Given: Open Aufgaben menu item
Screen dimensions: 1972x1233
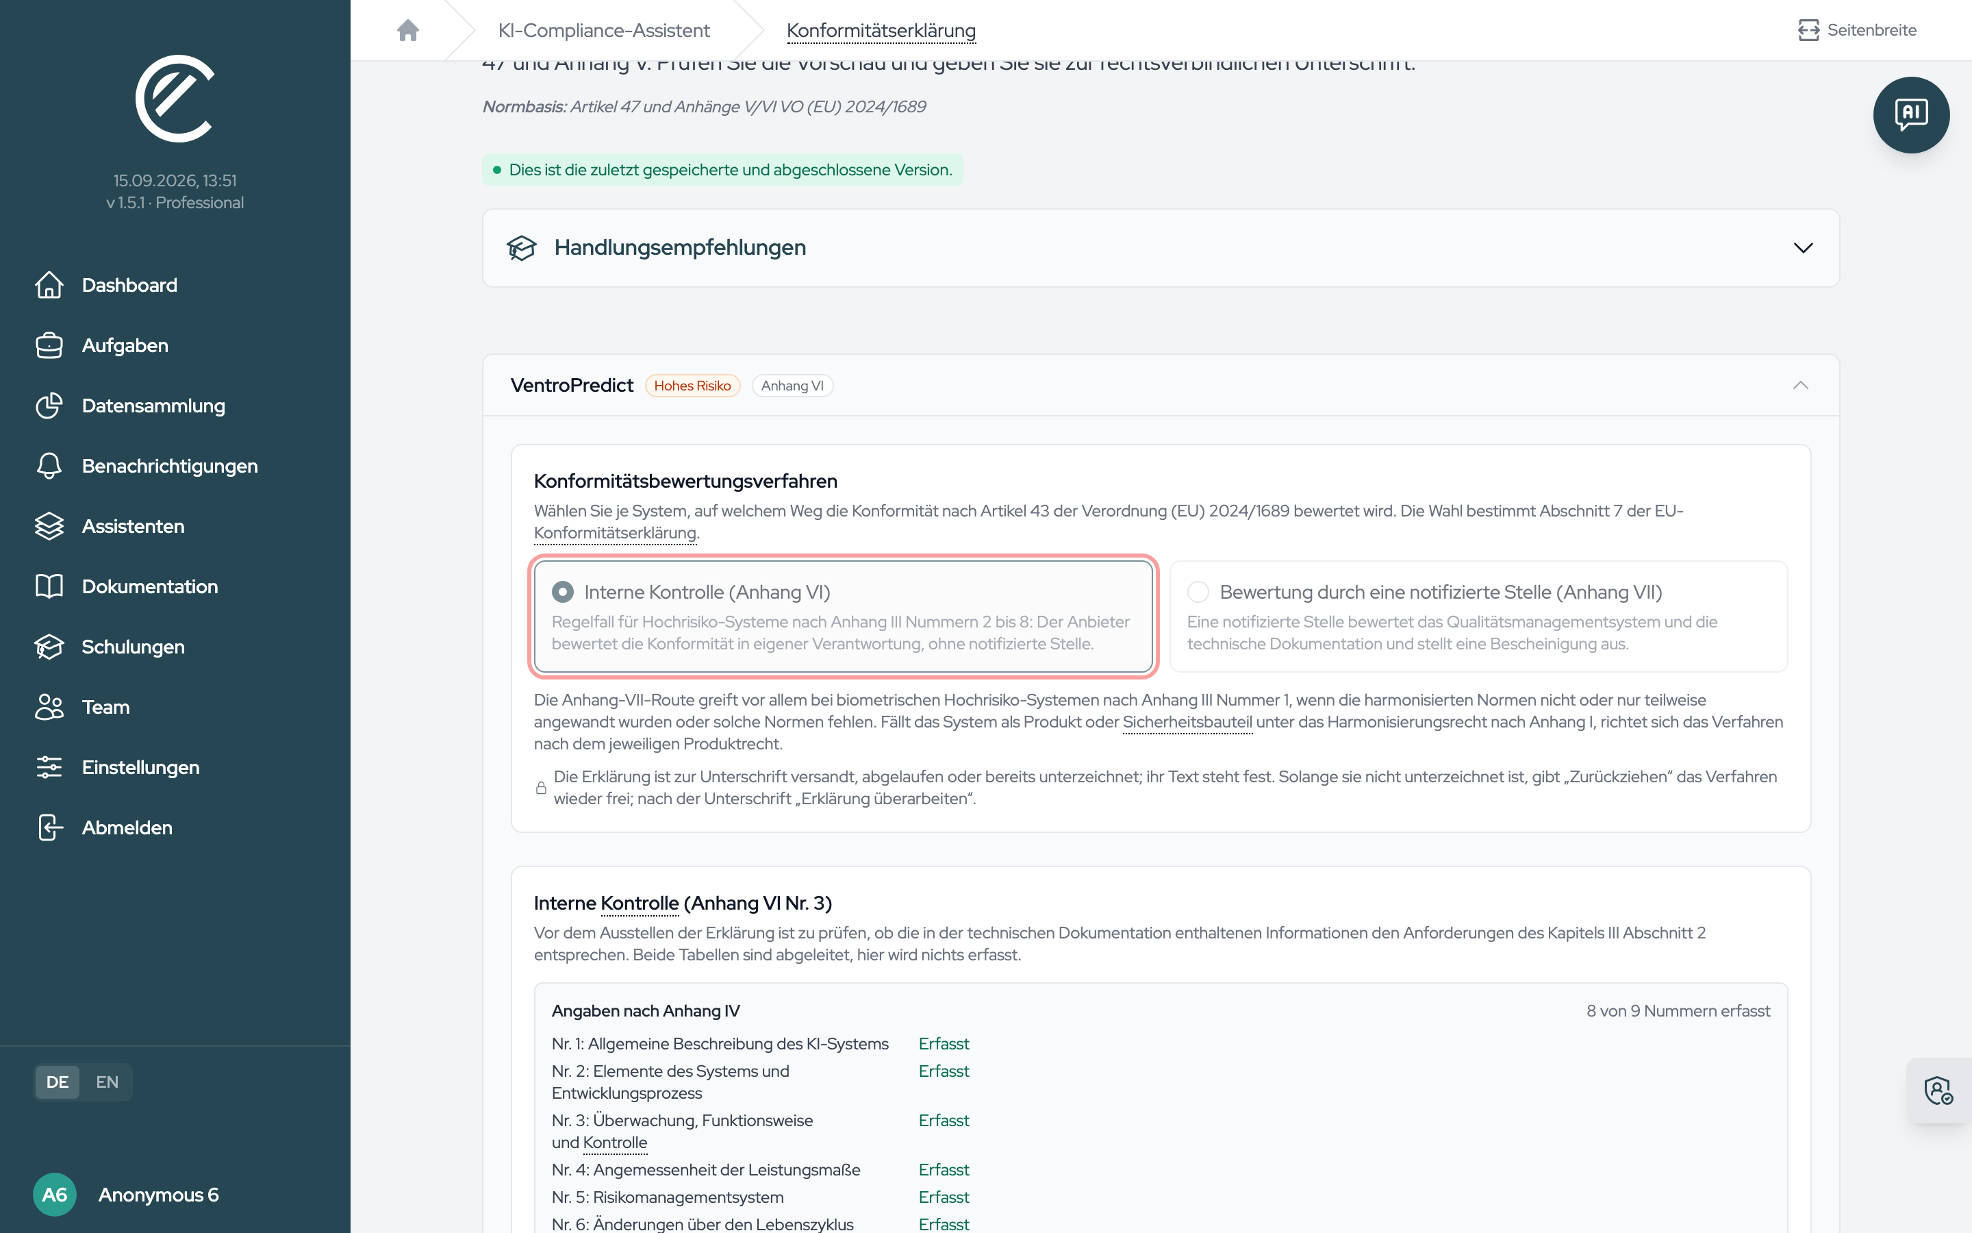Looking at the screenshot, I should coord(125,346).
